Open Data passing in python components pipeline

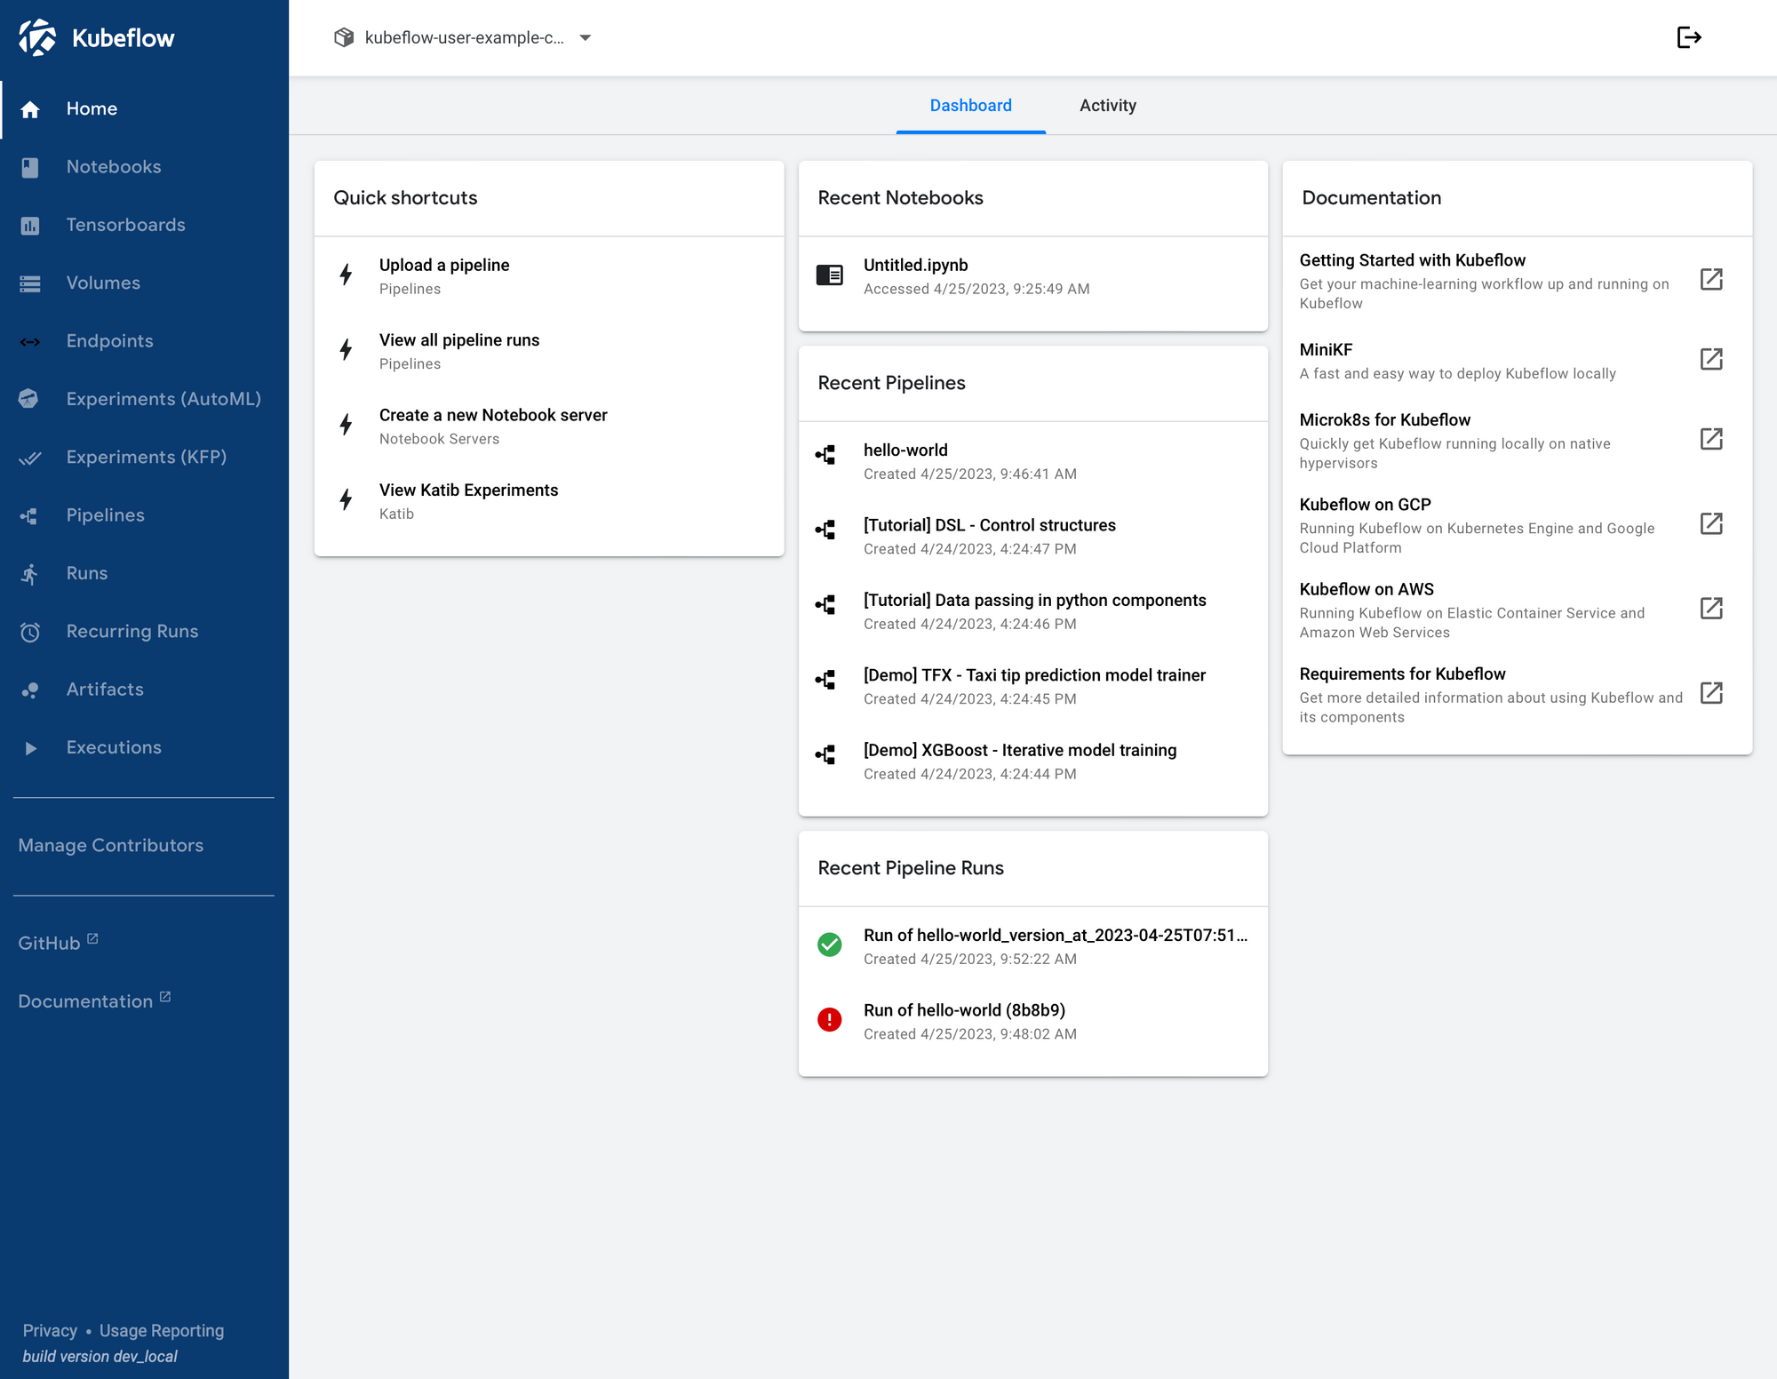point(1032,611)
